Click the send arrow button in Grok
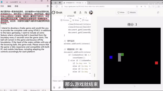The width and height of the screenshot is (163, 91). (x=91, y=87)
